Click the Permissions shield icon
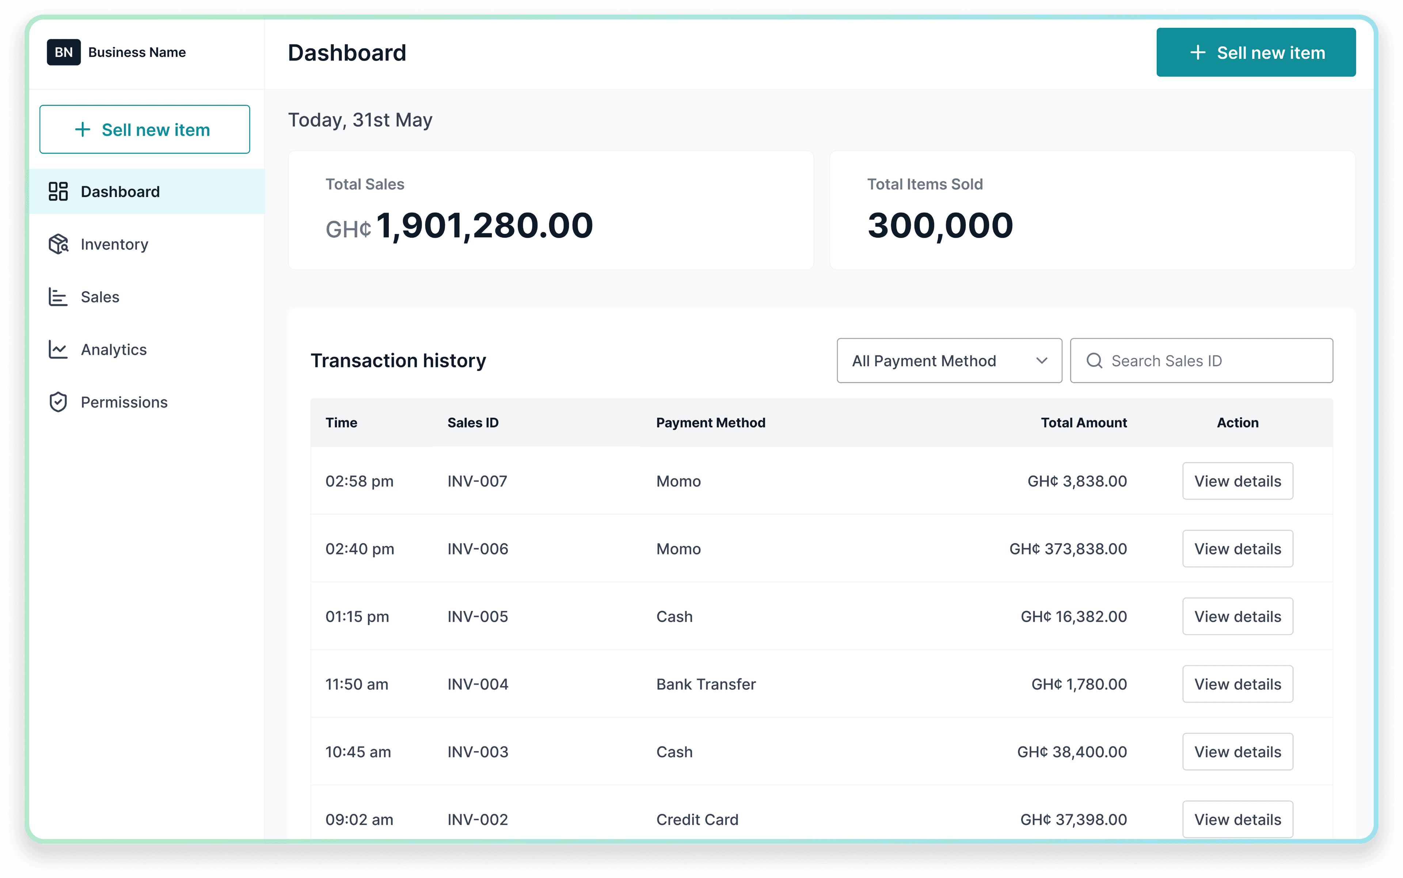Image resolution: width=1403 pixels, height=878 pixels. [x=58, y=402]
